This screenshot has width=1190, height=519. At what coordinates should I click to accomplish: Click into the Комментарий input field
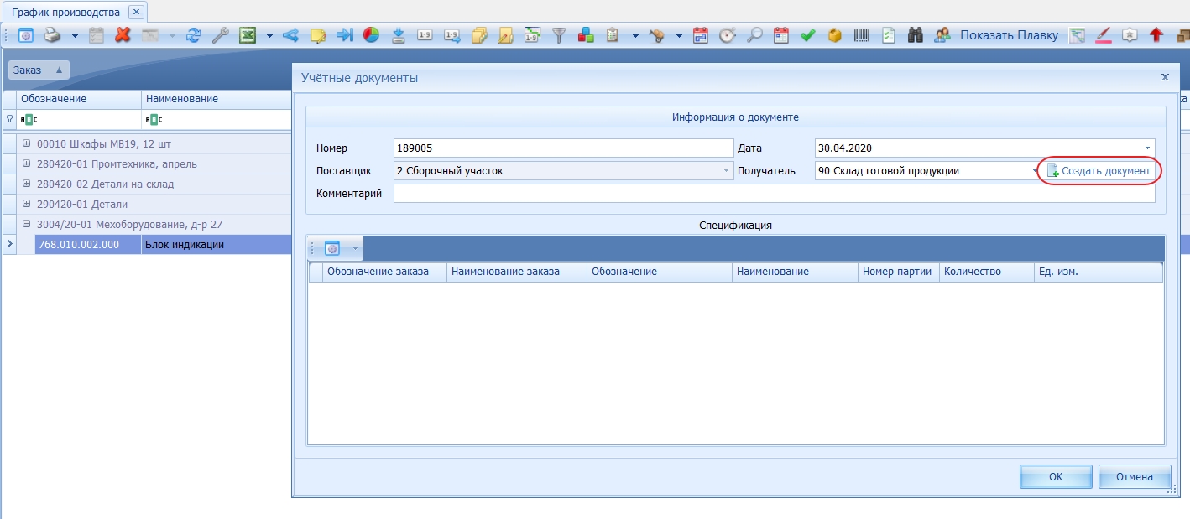[x=772, y=194]
